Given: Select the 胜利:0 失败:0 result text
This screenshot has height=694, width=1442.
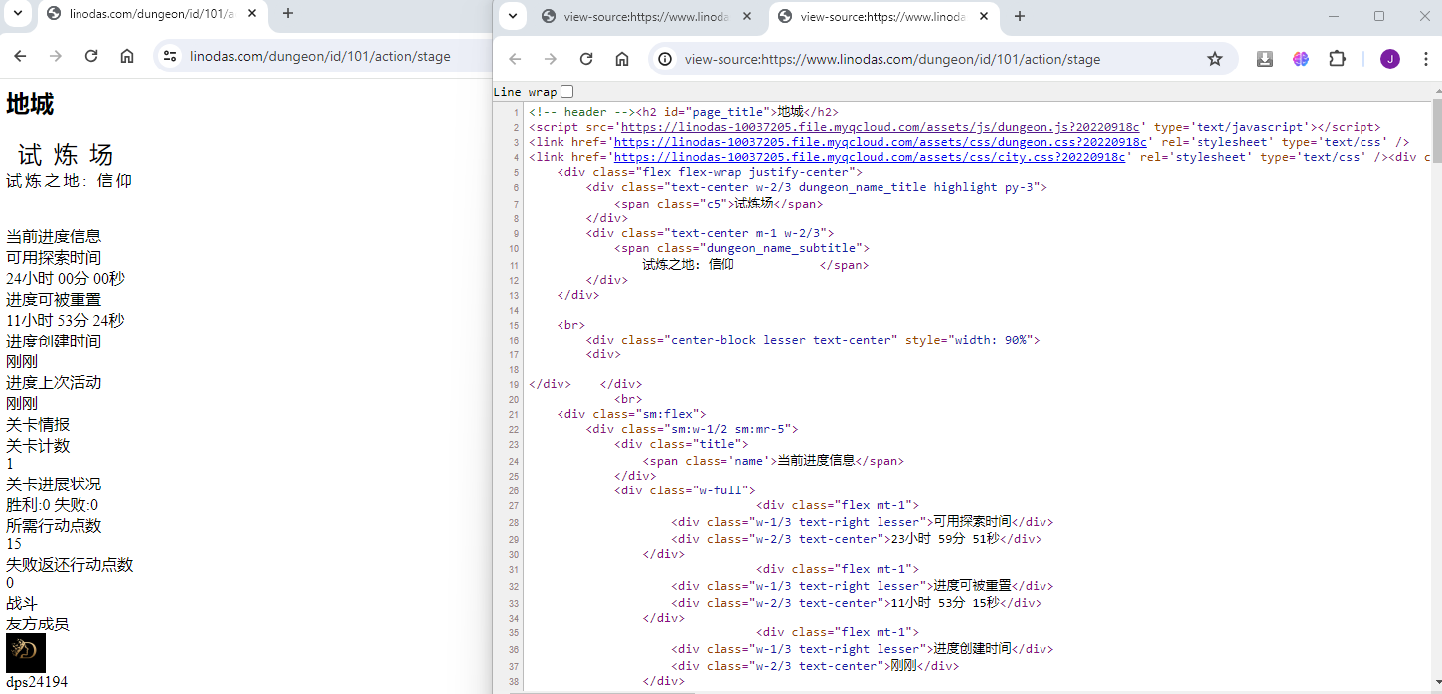Looking at the screenshot, I should coord(53,505).
